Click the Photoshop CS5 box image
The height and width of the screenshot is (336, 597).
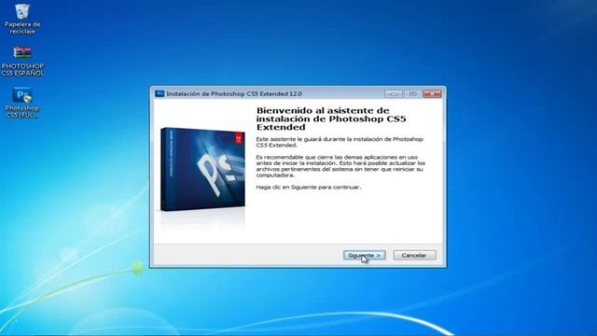click(x=202, y=170)
